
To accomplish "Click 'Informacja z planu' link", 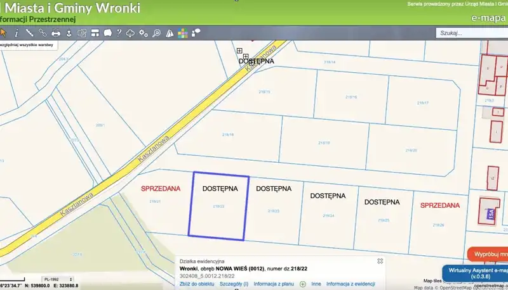I will tap(274, 284).
